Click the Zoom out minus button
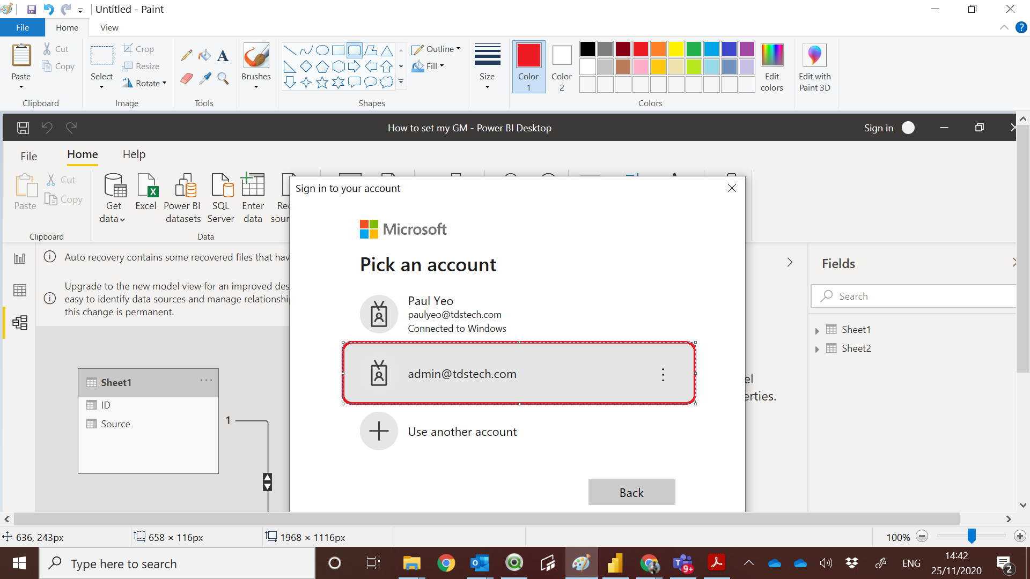The height and width of the screenshot is (579, 1030). (922, 537)
